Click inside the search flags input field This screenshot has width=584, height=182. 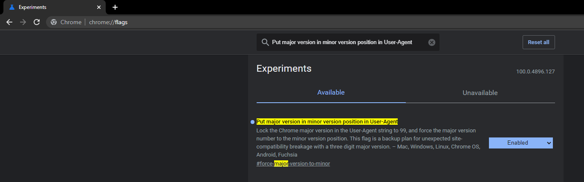[x=348, y=42]
